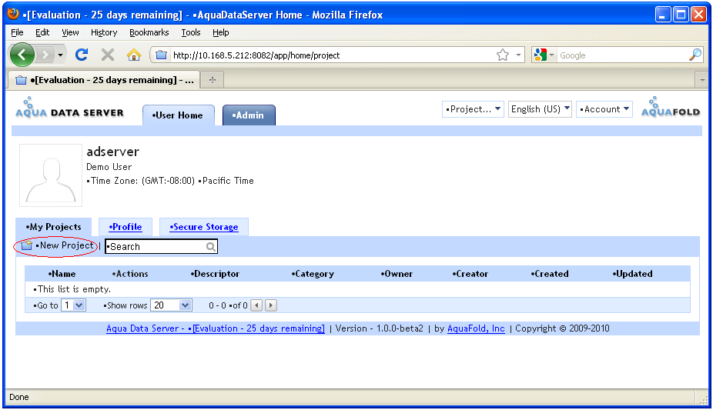
Task: Open the list all tabs dropdown
Action: click(702, 80)
